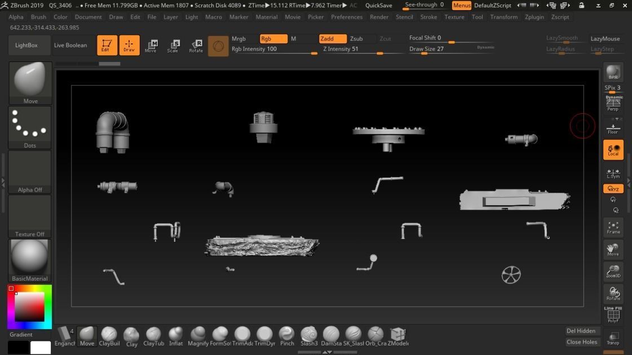Select the Clay brush

[131, 336]
